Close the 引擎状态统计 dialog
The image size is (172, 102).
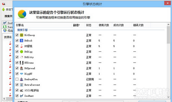coord(168,3)
